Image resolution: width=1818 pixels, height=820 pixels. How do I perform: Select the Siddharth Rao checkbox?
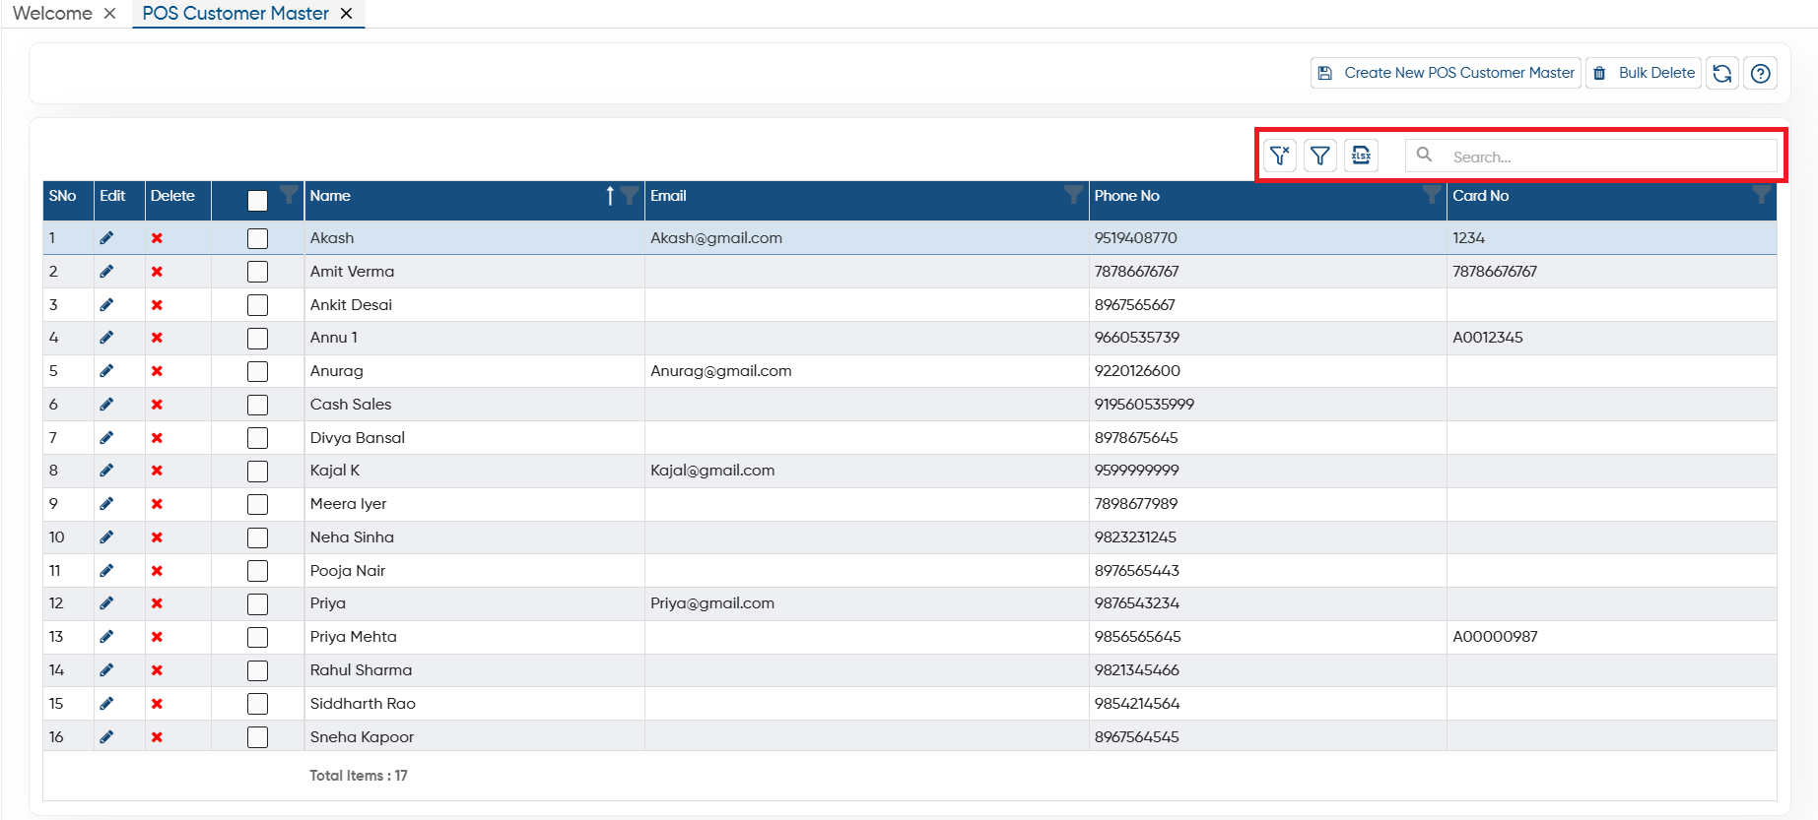[257, 704]
